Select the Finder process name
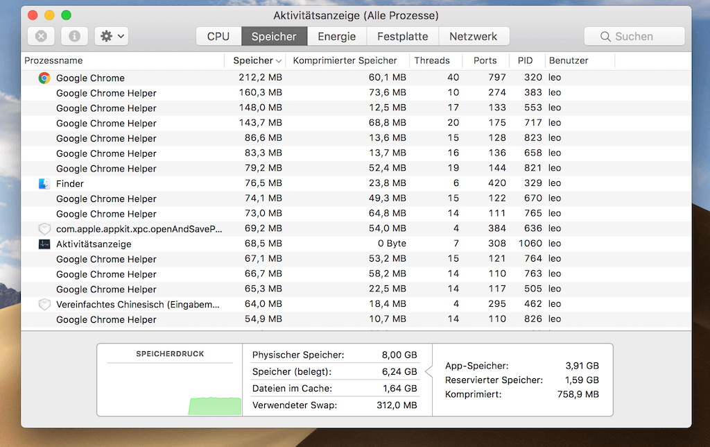Screen dimensions: 710x447 click(x=70, y=184)
